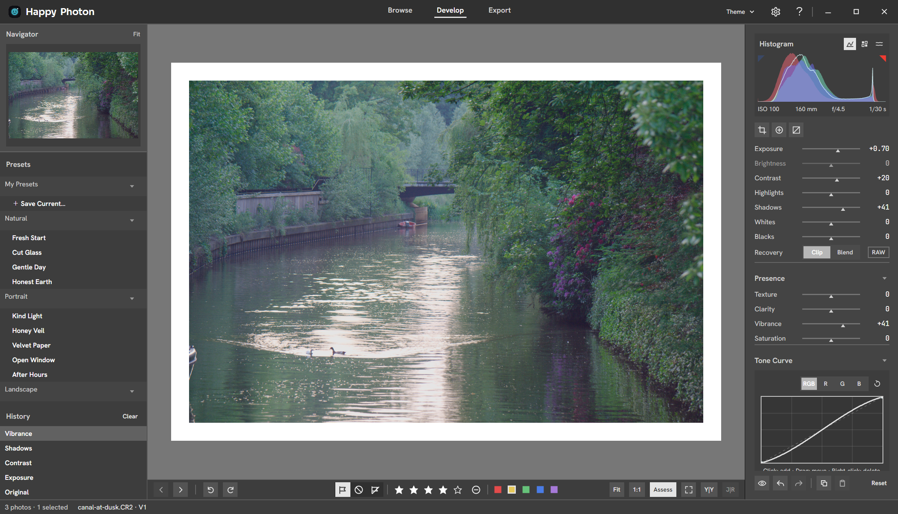
Task: Toggle the RAW recovery button
Action: click(878, 252)
